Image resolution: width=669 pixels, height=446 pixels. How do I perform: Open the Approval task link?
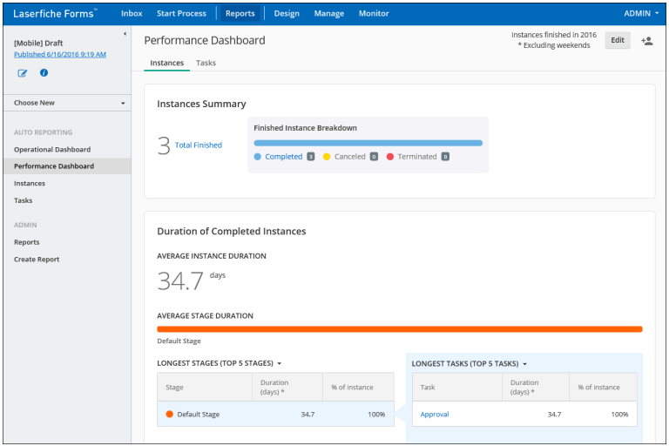[435, 415]
